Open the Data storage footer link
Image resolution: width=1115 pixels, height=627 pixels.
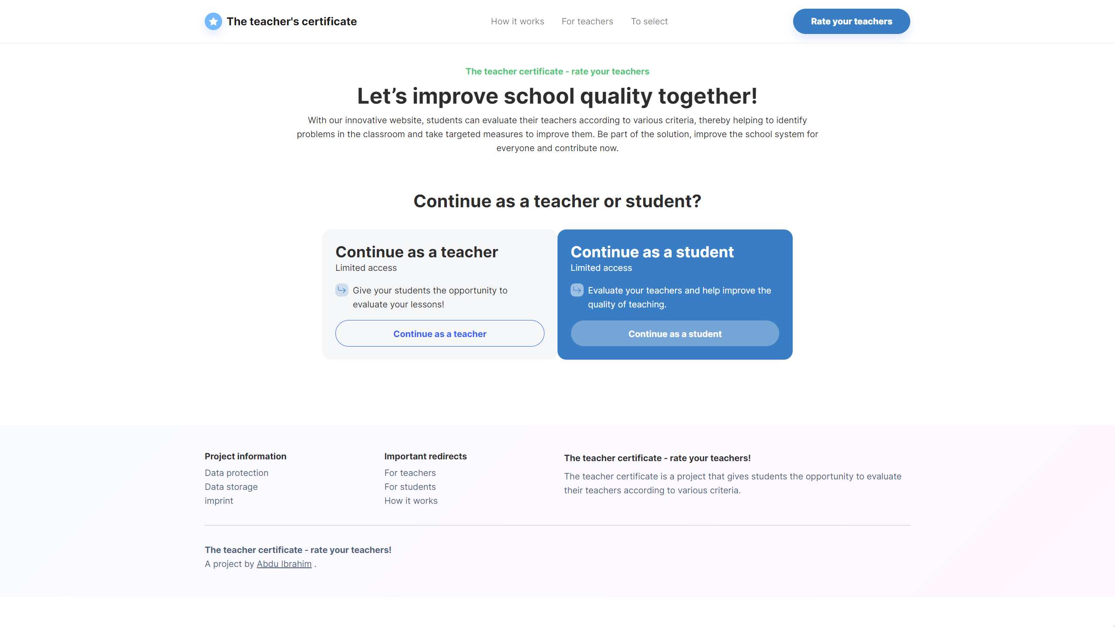231,487
